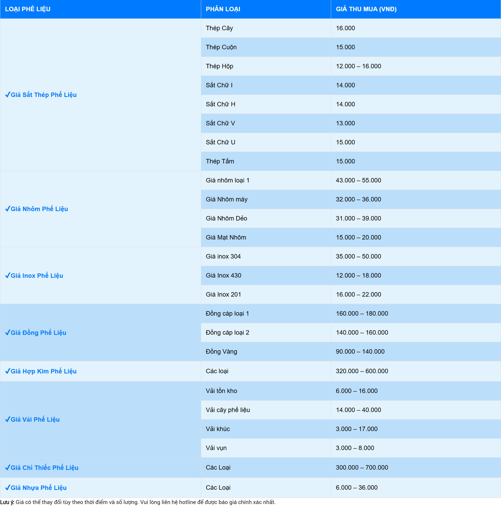Click checkmark icon beside Giá Nhôm
The image size is (501, 510).
coord(8,209)
